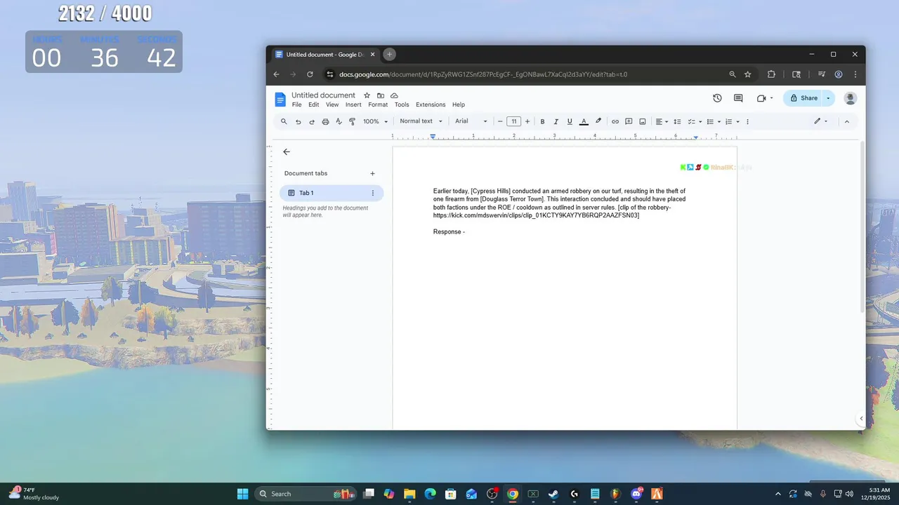Open the text color picker
This screenshot has width=899, height=505.
point(584,121)
